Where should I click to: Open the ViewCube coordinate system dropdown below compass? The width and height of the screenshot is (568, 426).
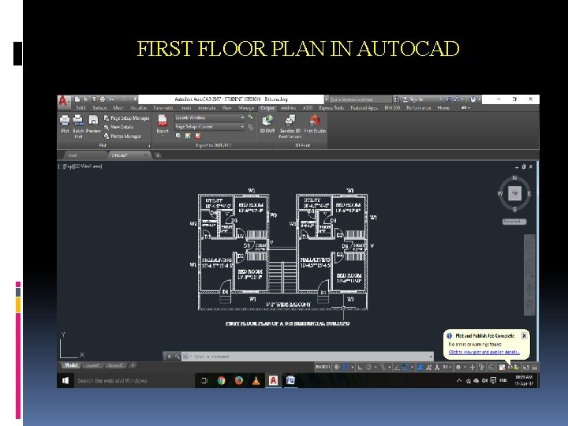pyautogui.click(x=514, y=222)
